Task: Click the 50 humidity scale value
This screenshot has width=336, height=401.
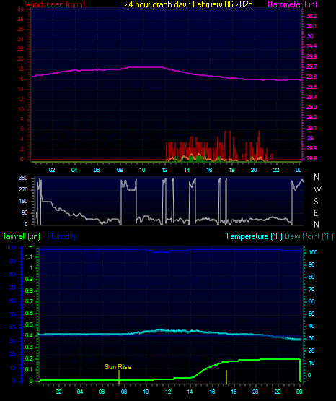Action: click(12, 314)
